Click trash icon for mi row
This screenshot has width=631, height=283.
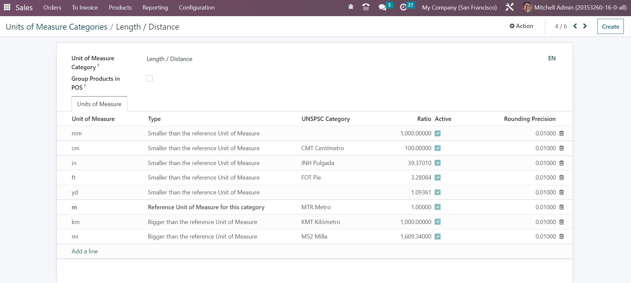(x=561, y=237)
